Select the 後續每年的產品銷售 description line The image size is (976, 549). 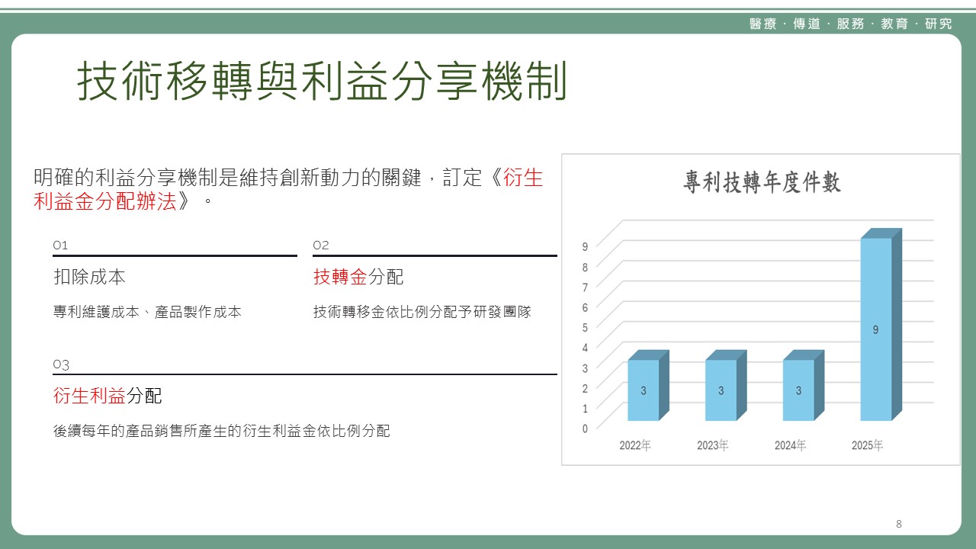pyautogui.click(x=221, y=431)
